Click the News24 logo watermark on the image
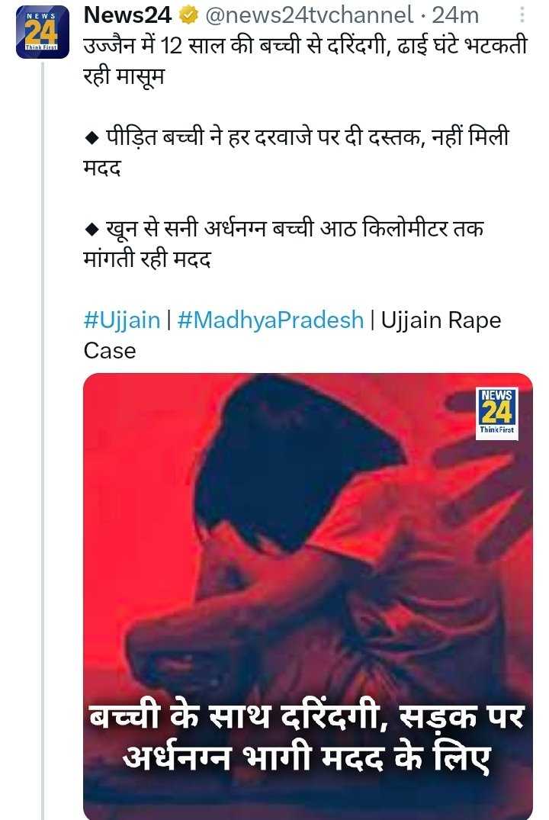 tap(496, 413)
